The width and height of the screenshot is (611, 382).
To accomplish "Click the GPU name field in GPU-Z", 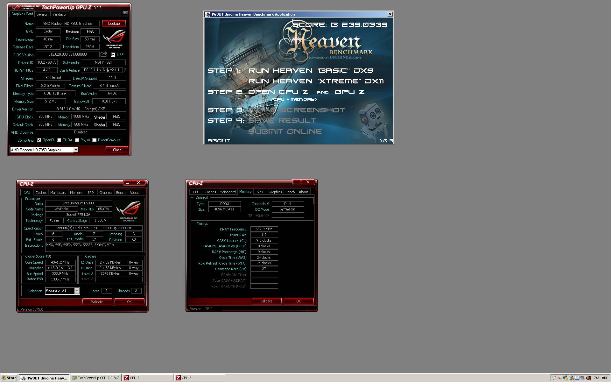I will coord(67,24).
